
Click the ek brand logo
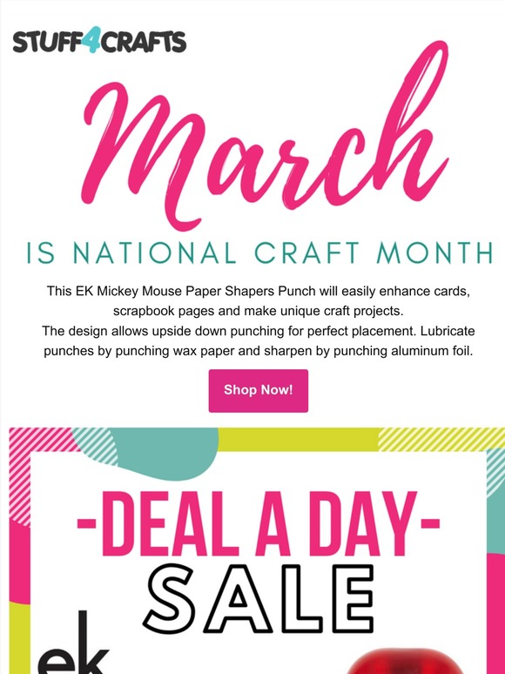point(73,643)
